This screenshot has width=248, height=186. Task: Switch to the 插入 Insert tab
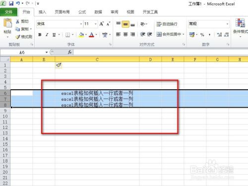[42, 12]
